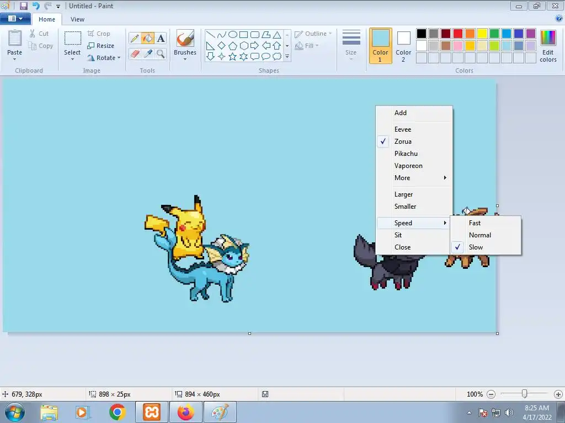Click the volume speaker tray icon
Screen dimensions: 565x423
tap(509, 413)
